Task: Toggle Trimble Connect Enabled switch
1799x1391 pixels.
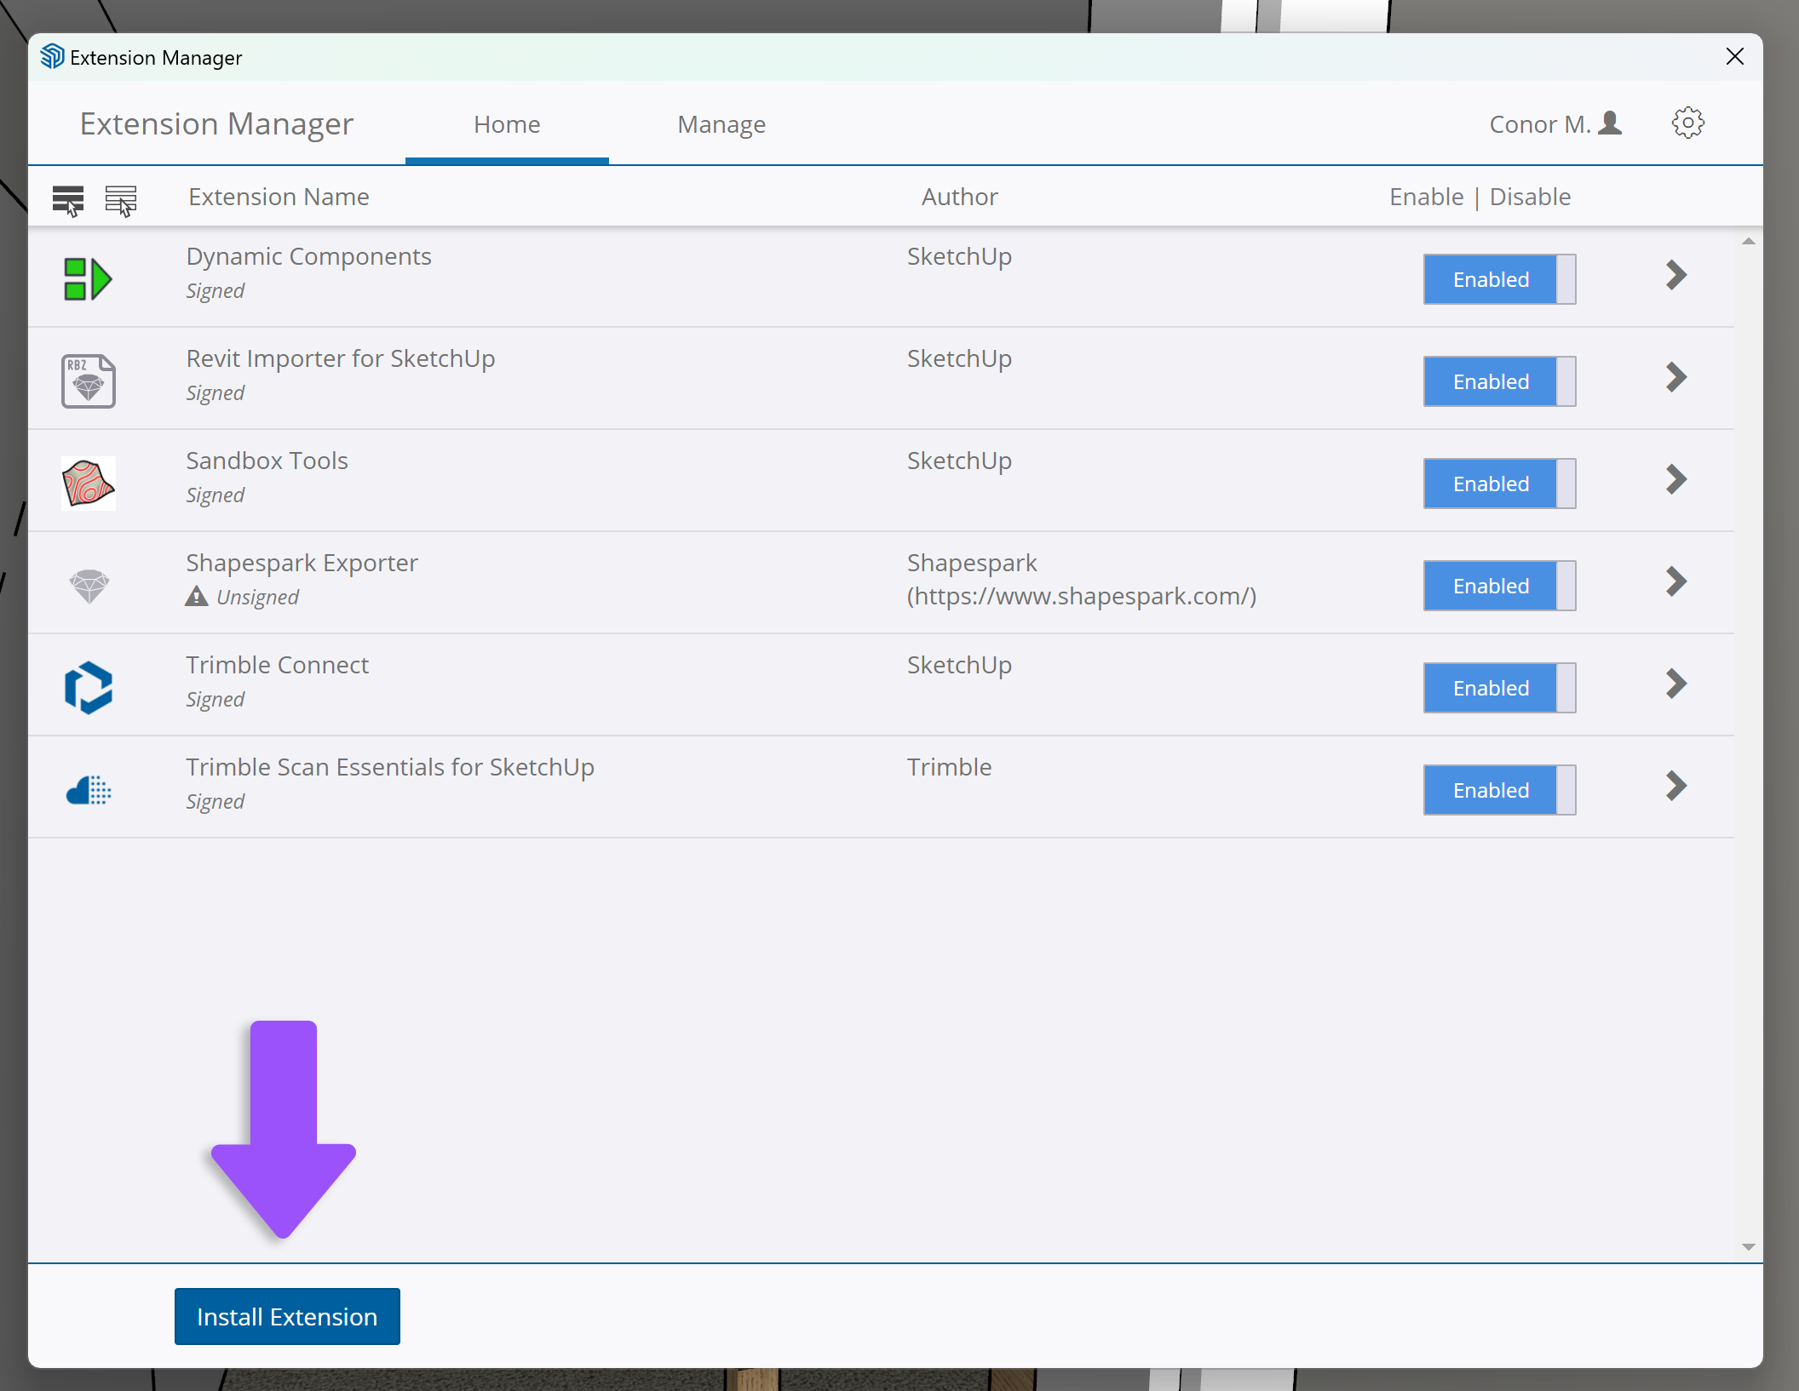Action: (1499, 688)
